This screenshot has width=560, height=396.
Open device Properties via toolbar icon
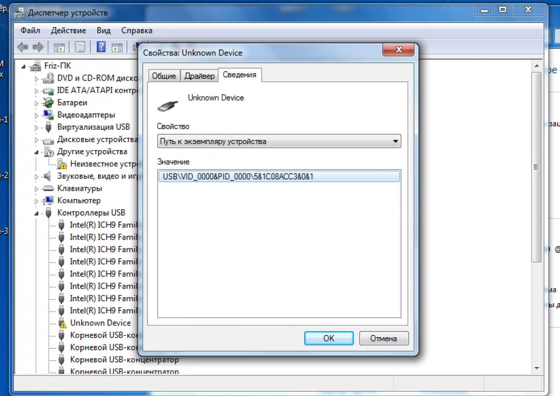(79, 47)
